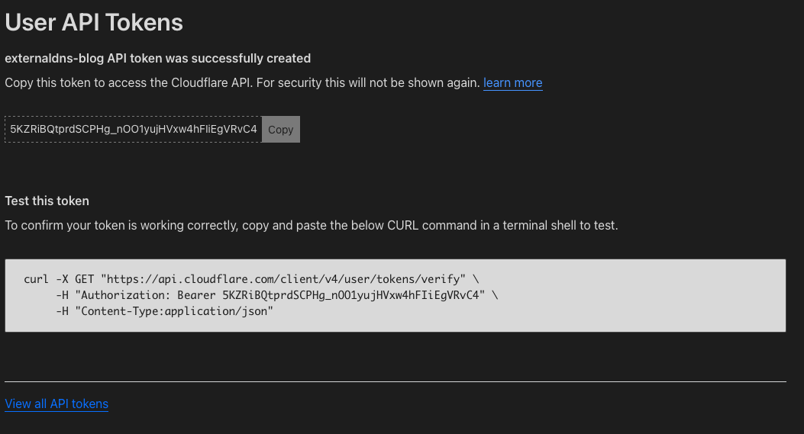804x434 pixels.
Task: Click 'externaldns-blog' in the success message
Action: (x=54, y=59)
